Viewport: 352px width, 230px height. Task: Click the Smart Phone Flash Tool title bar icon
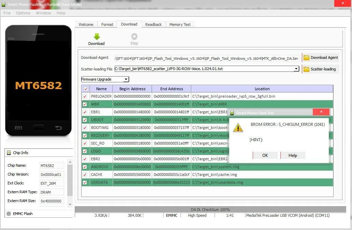3,4
